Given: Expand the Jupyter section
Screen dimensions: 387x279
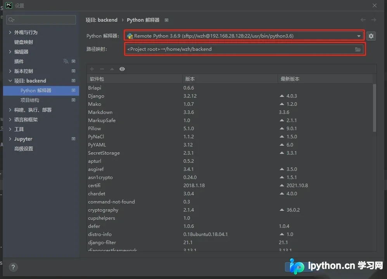Looking at the screenshot, I should pyautogui.click(x=10, y=139).
